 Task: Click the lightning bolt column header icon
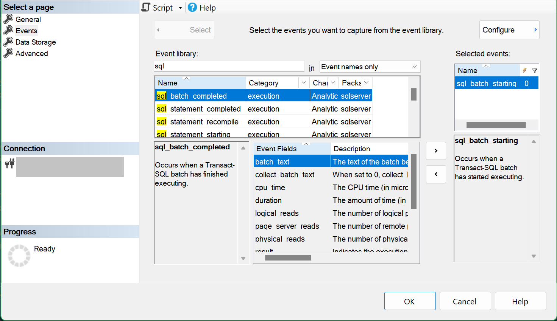[524, 70]
